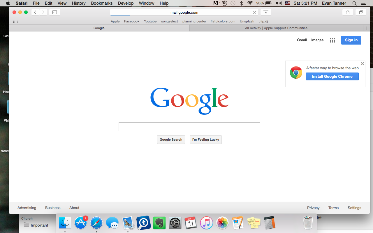Screen dimensions: 373x233
Task: Open the Privacy footer link
Action: pyautogui.click(x=313, y=208)
